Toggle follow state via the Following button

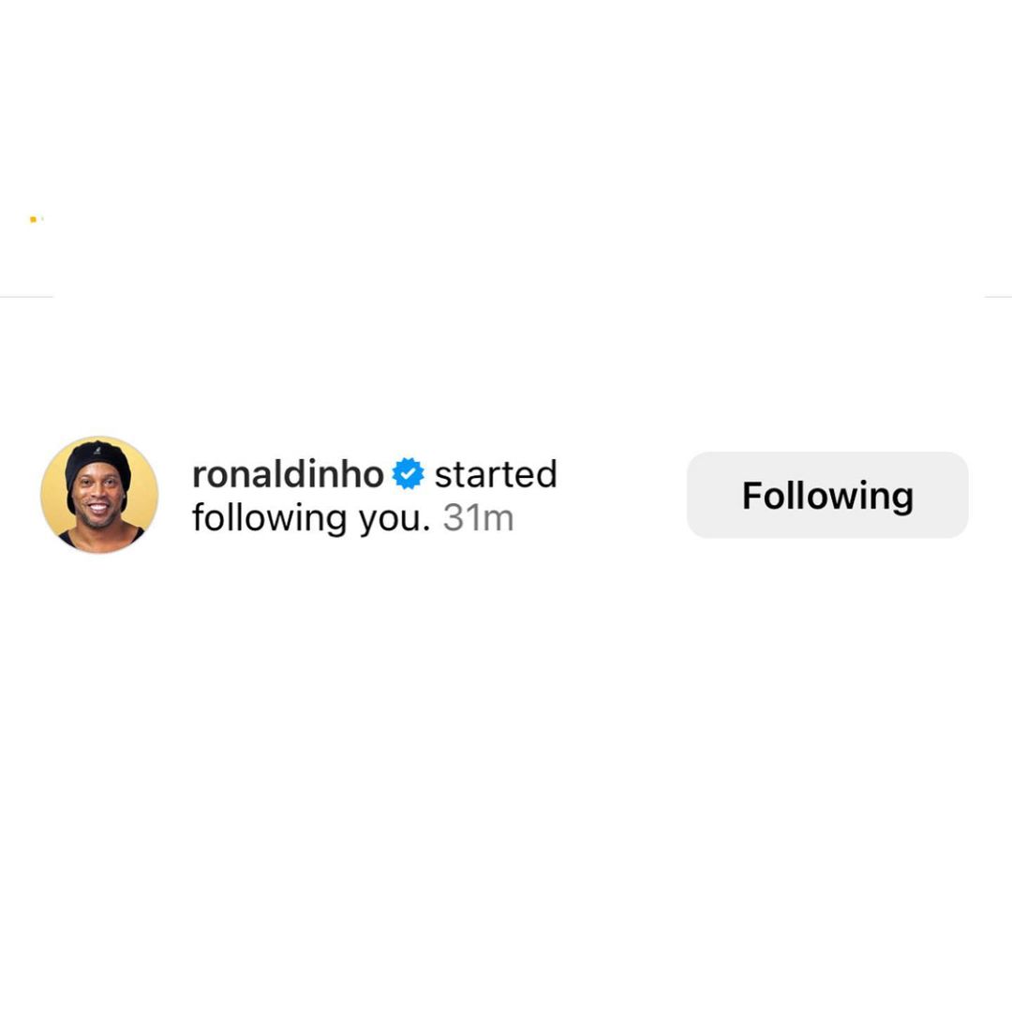[827, 495]
